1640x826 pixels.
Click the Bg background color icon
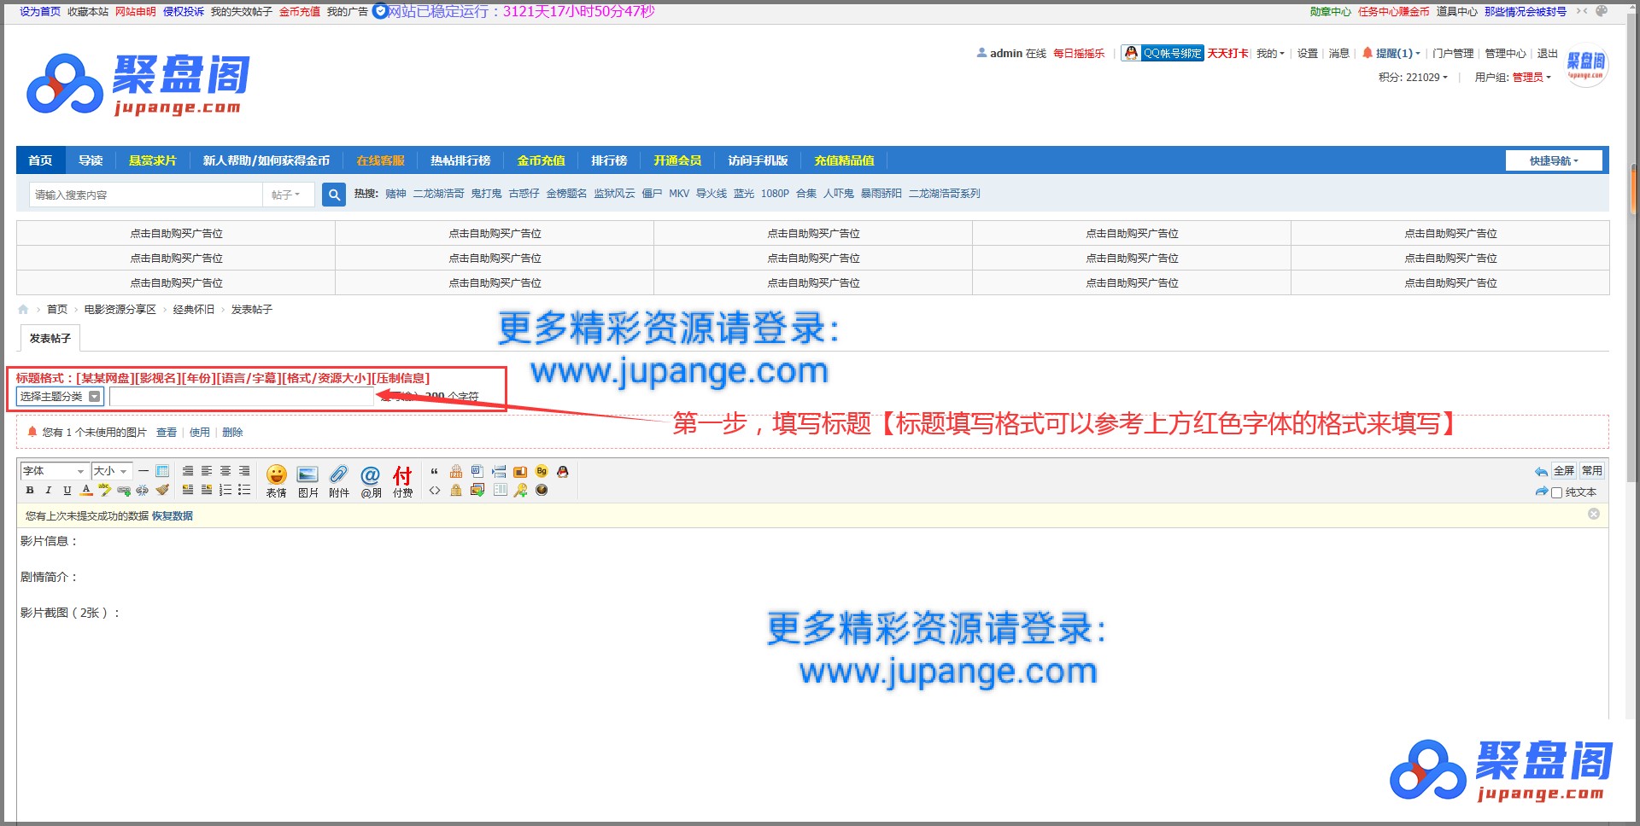click(542, 471)
